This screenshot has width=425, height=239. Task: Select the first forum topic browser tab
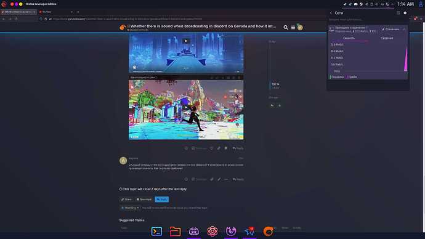tap(18, 12)
